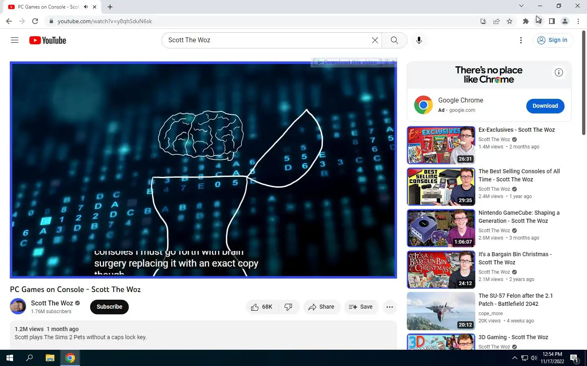Image resolution: width=587 pixels, height=366 pixels.
Task: Save video to a playlist
Action: click(x=361, y=307)
